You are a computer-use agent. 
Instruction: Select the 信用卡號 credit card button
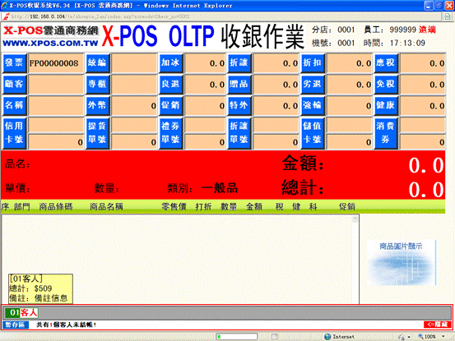tap(14, 133)
